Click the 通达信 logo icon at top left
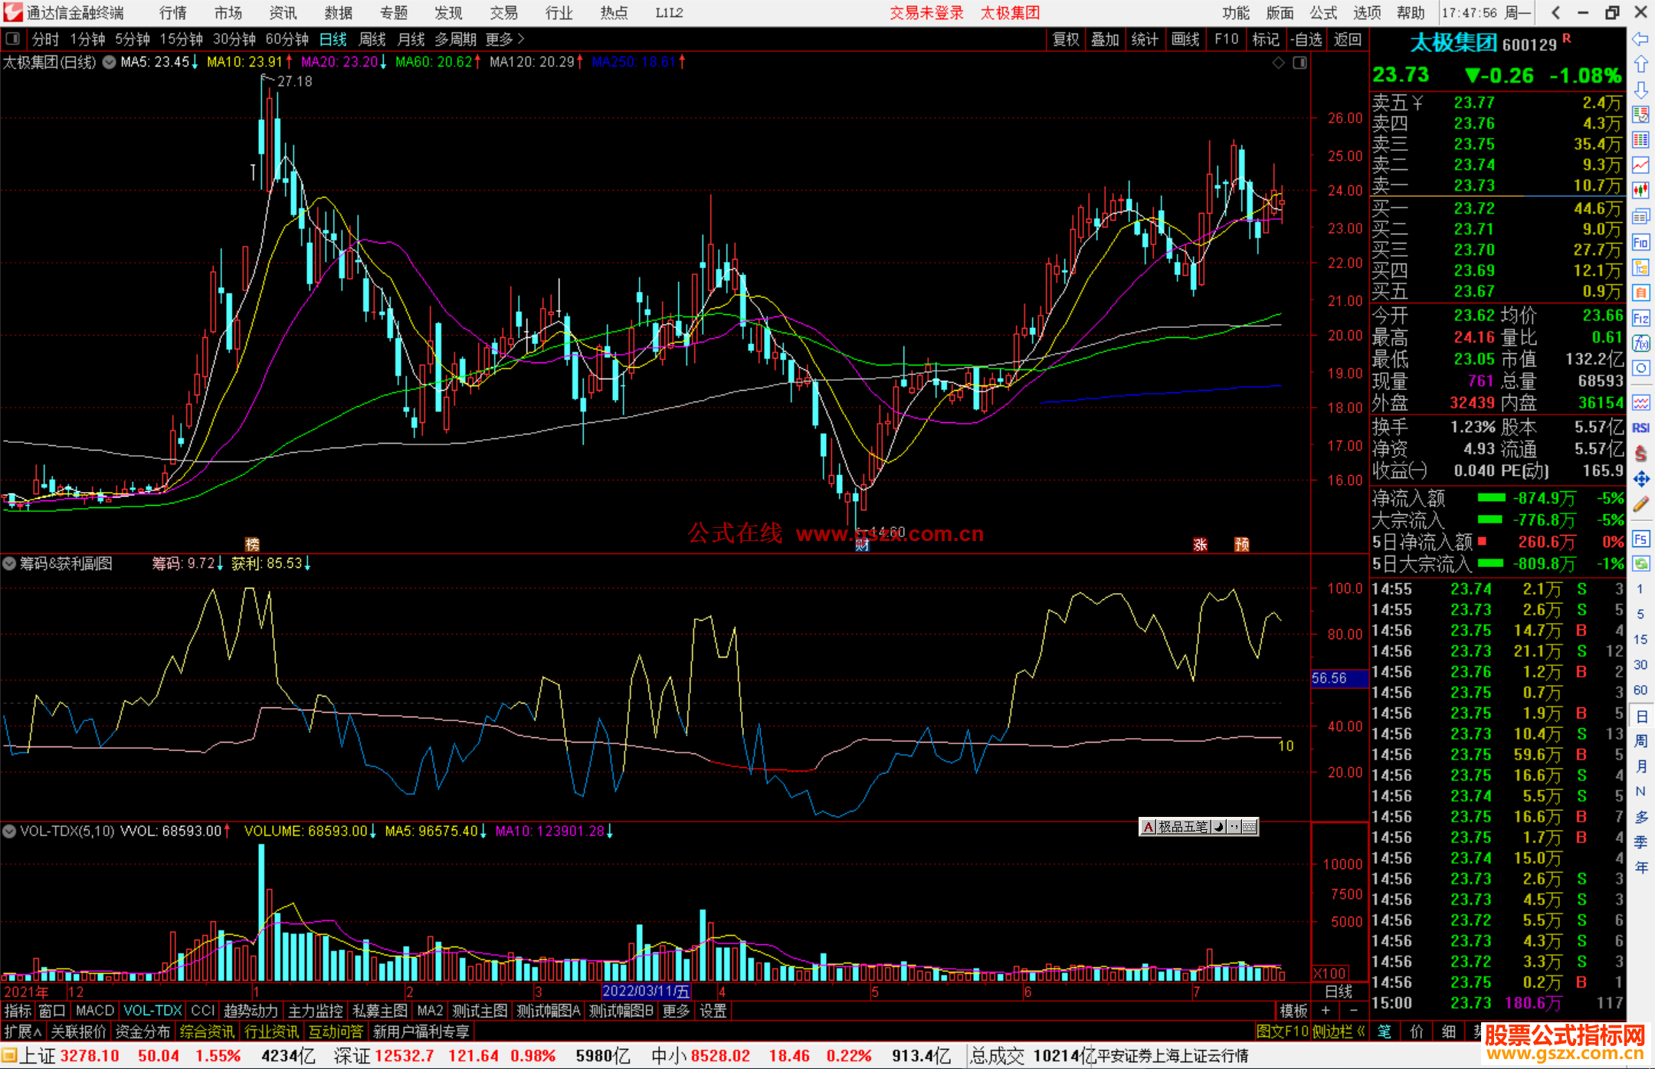The height and width of the screenshot is (1069, 1655). 13,12
